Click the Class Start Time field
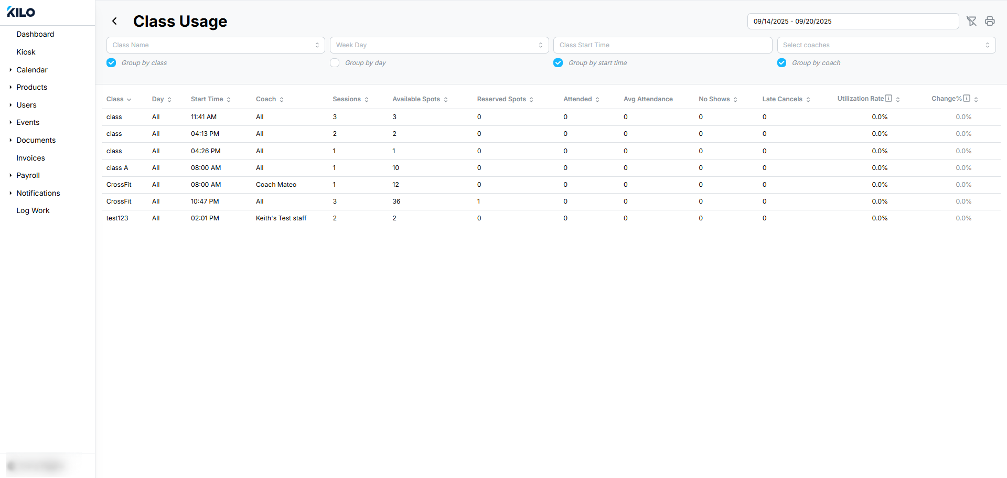This screenshot has height=478, width=1007. 662,45
